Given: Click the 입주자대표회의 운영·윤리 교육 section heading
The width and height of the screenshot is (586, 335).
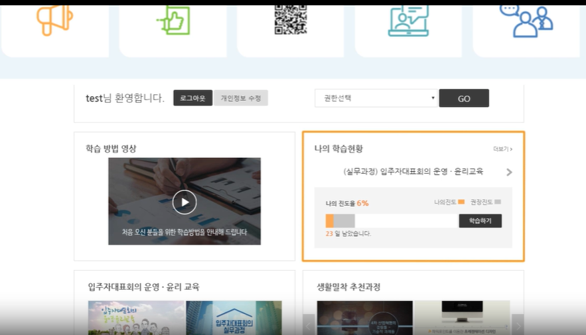Looking at the screenshot, I should (143, 287).
